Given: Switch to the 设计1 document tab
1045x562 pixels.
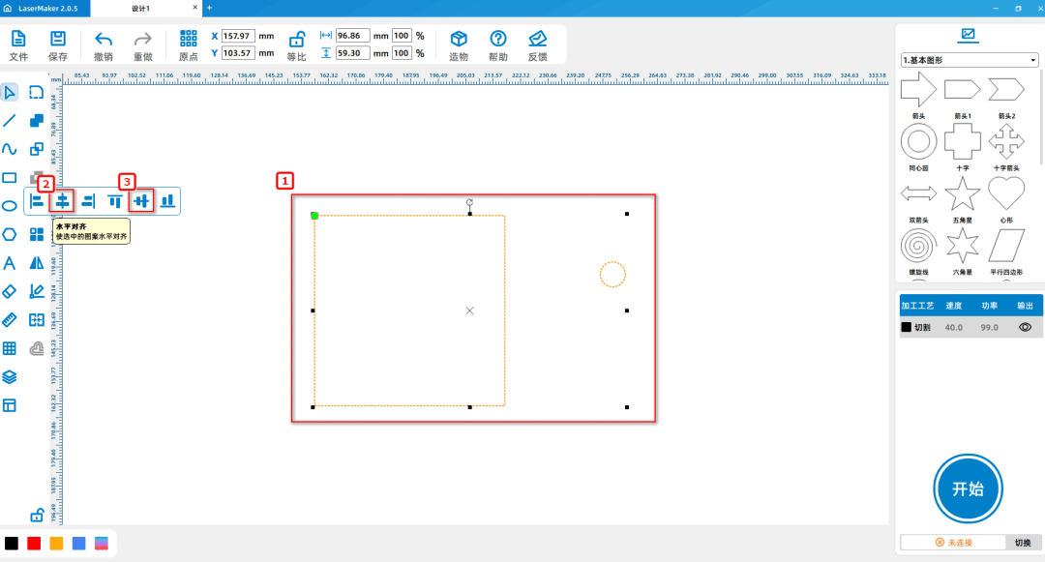Looking at the screenshot, I should [x=140, y=8].
